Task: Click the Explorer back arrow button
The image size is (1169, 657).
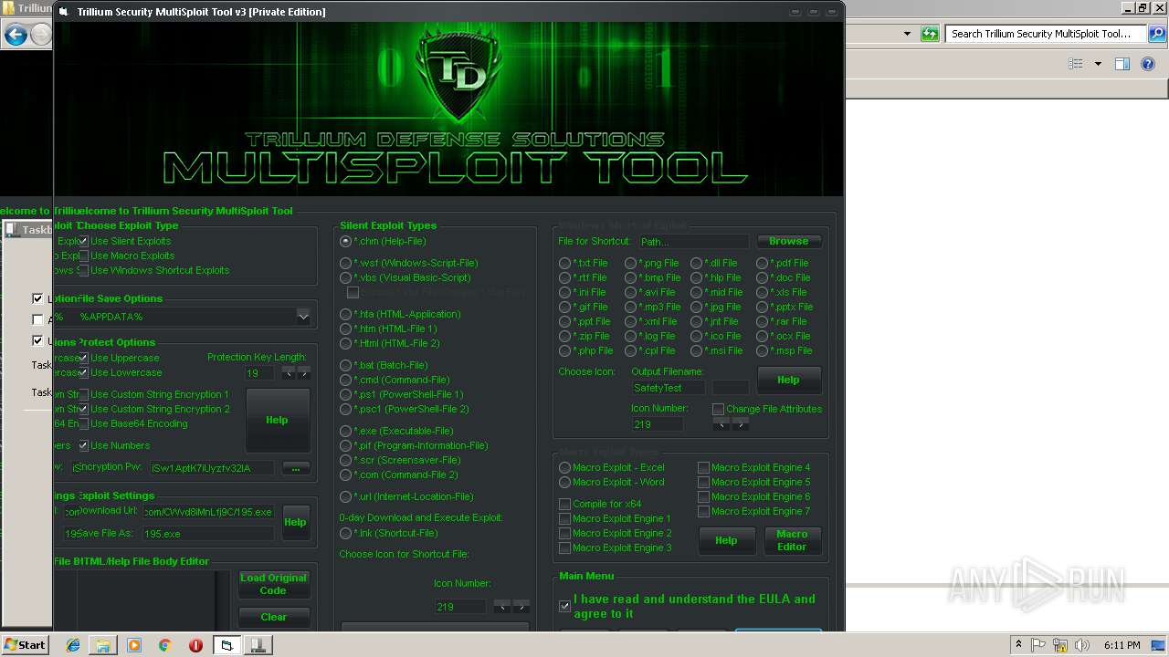Action: pyautogui.click(x=16, y=35)
